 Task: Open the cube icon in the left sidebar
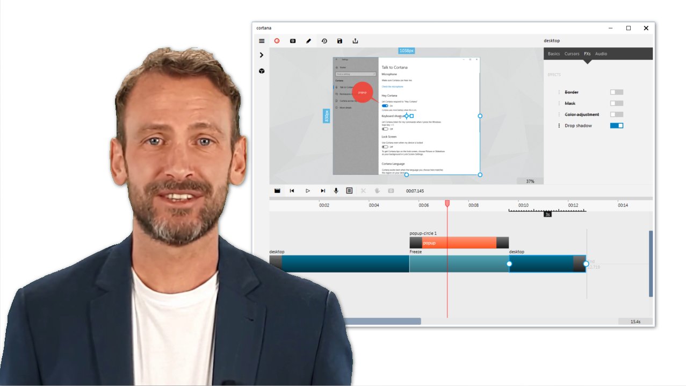[262, 70]
